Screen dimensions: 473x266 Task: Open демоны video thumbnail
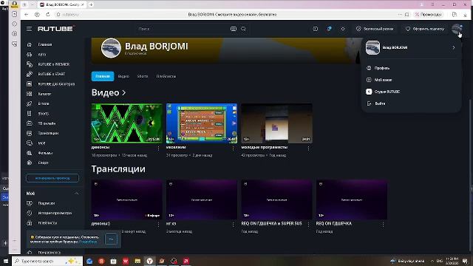tap(126, 123)
